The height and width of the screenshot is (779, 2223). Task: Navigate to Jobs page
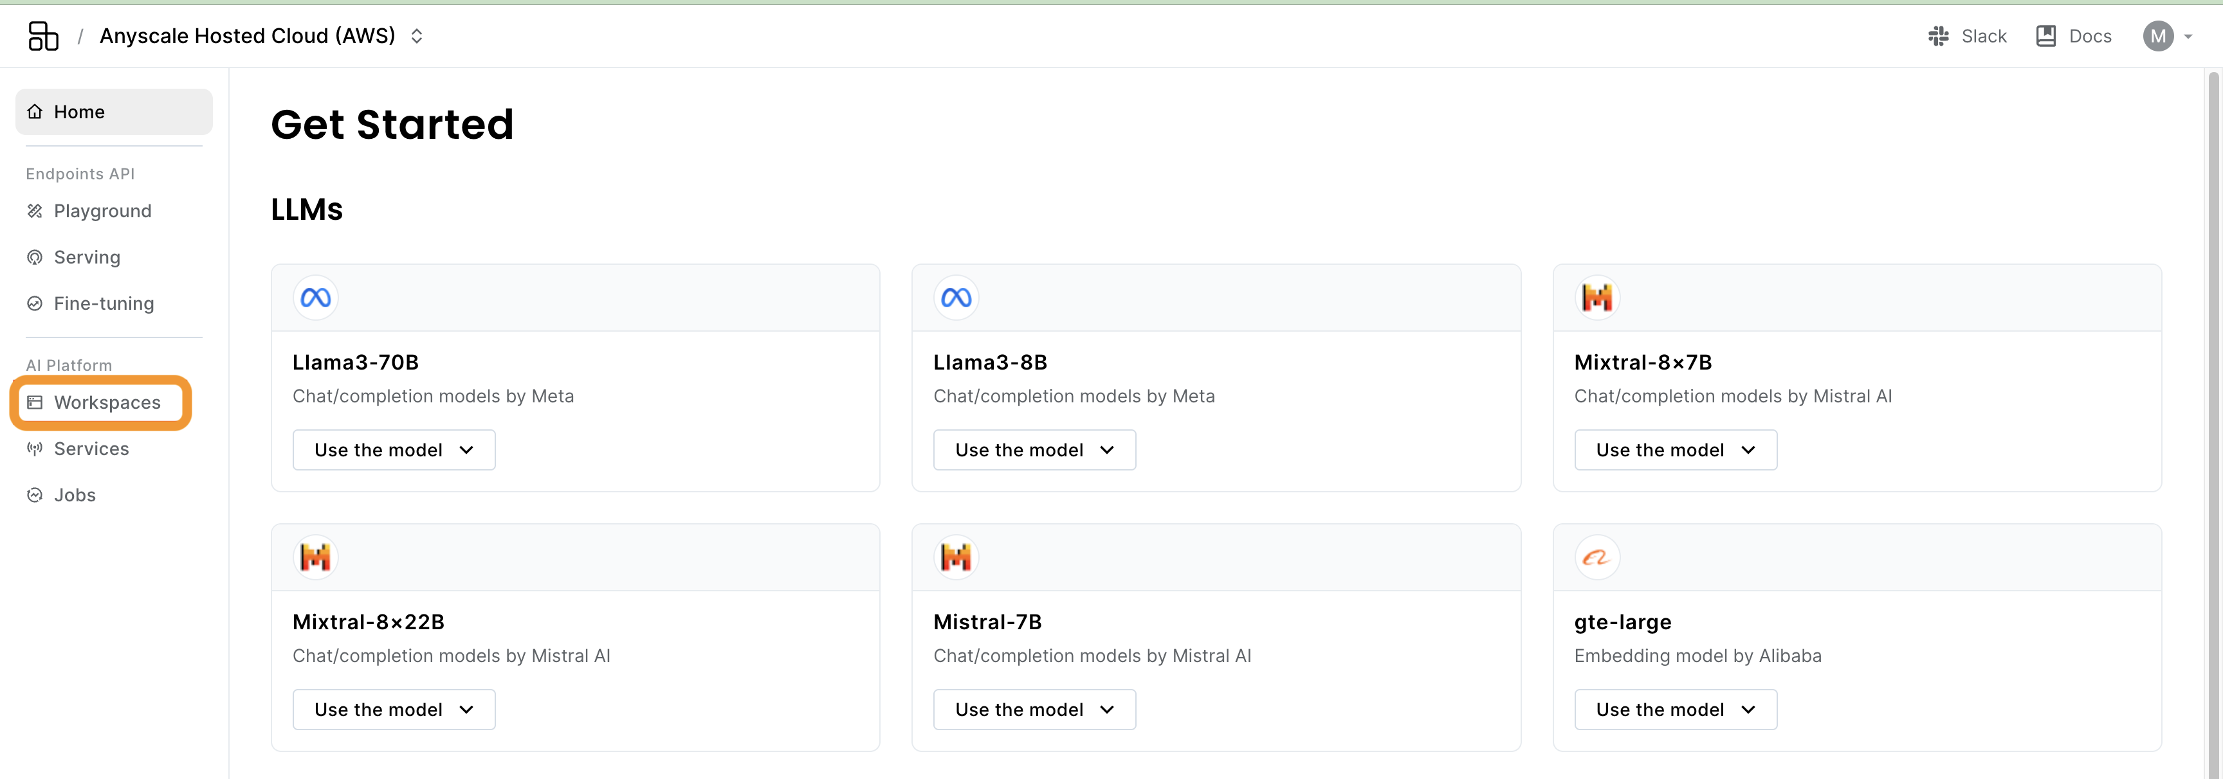pos(74,495)
